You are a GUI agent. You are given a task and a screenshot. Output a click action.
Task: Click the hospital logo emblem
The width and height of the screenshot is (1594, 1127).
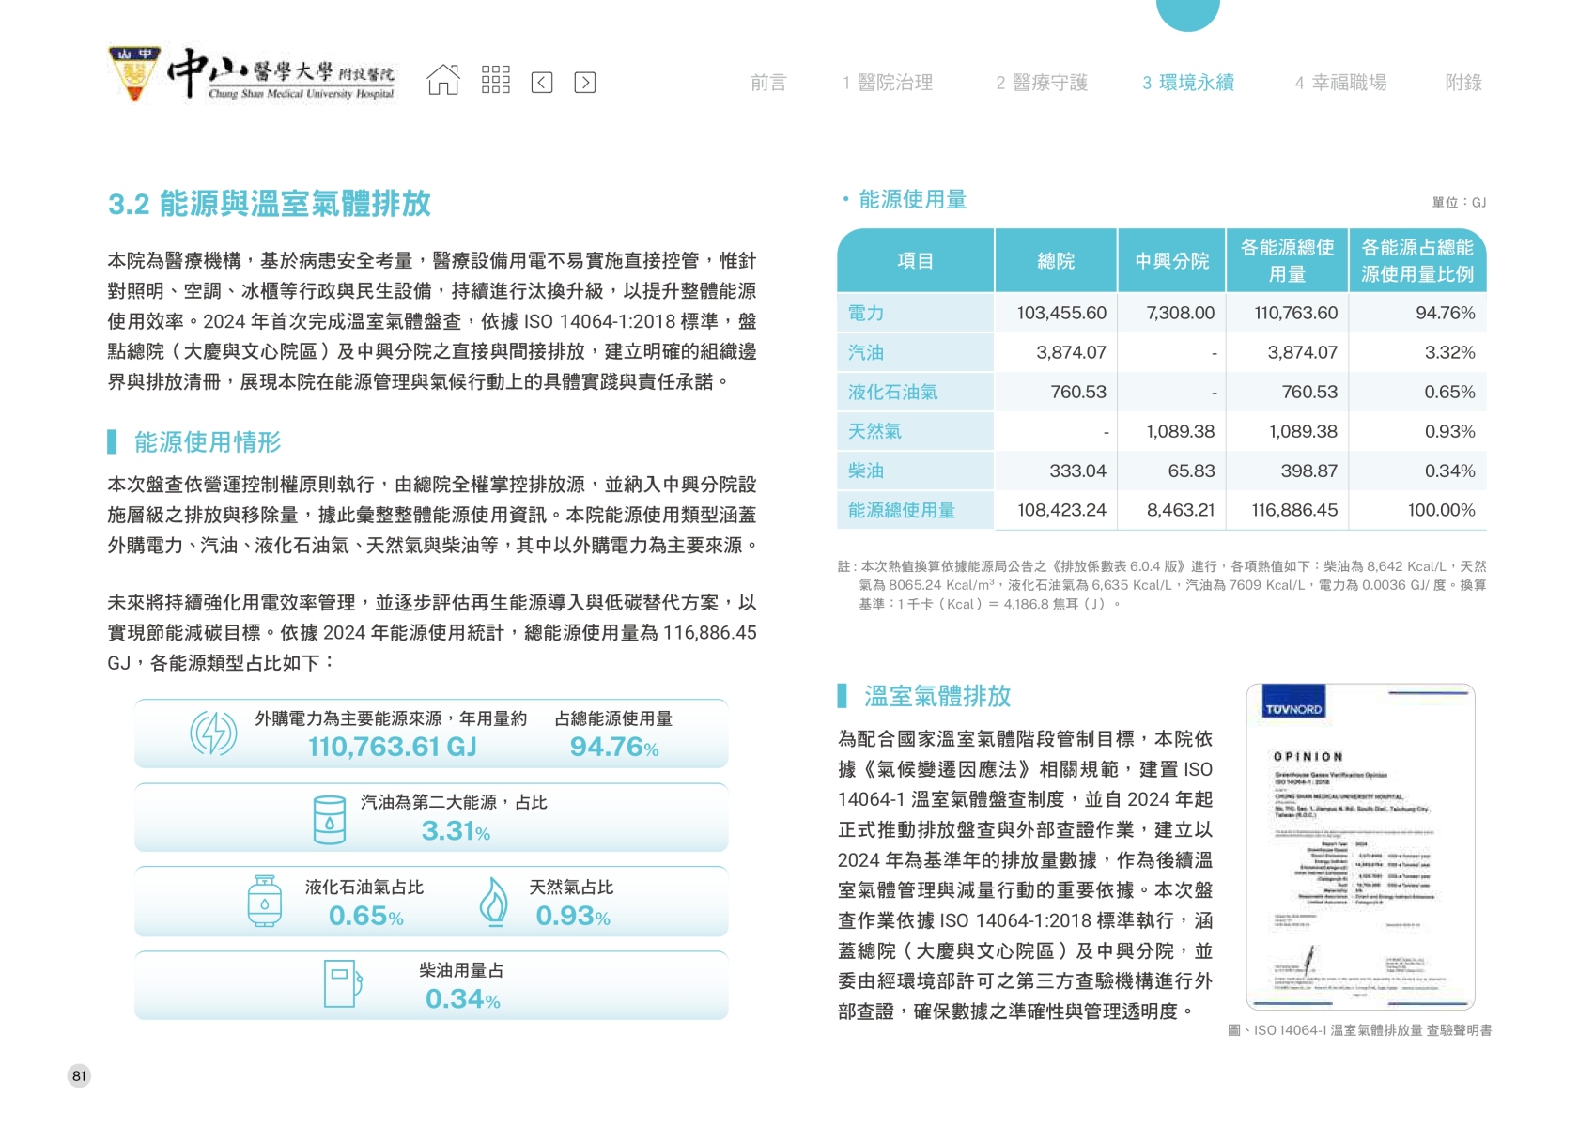coord(133,74)
